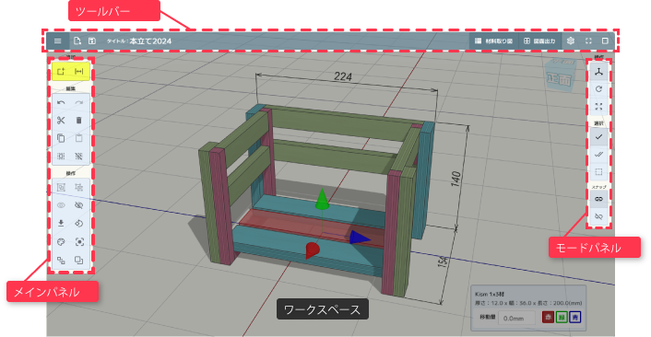Open the hamburger menu in toolbar
Viewport: 651px width, 337px height.
(x=58, y=41)
